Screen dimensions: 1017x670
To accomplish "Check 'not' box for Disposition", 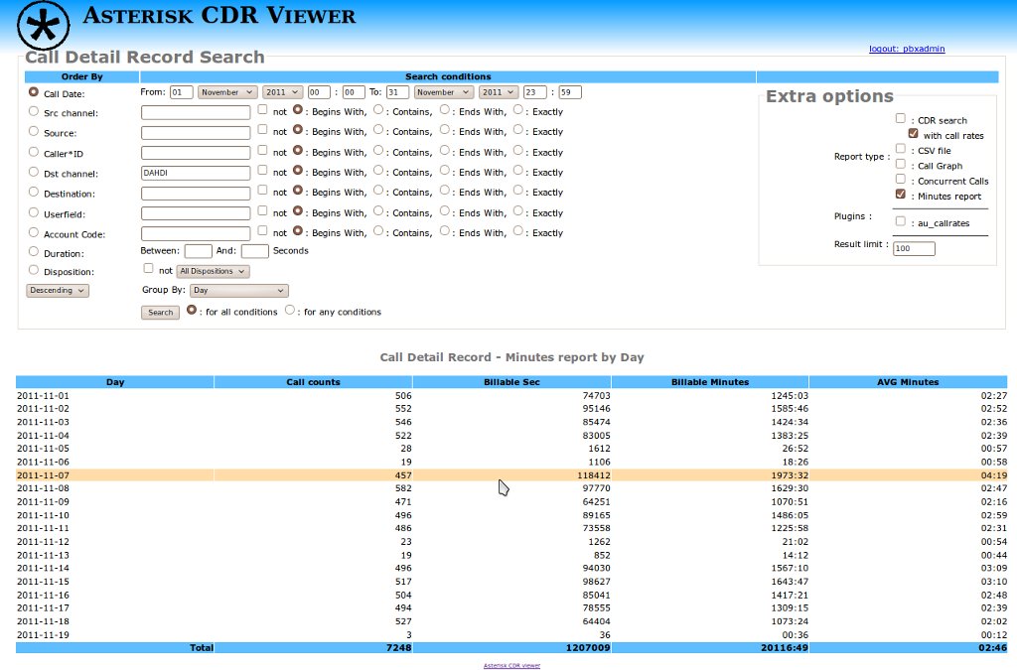I will [x=149, y=268].
